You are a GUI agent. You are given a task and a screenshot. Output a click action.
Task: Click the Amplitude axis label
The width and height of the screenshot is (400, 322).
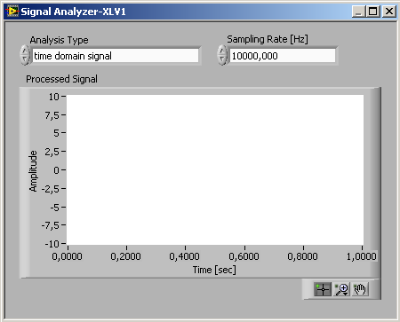(33, 171)
